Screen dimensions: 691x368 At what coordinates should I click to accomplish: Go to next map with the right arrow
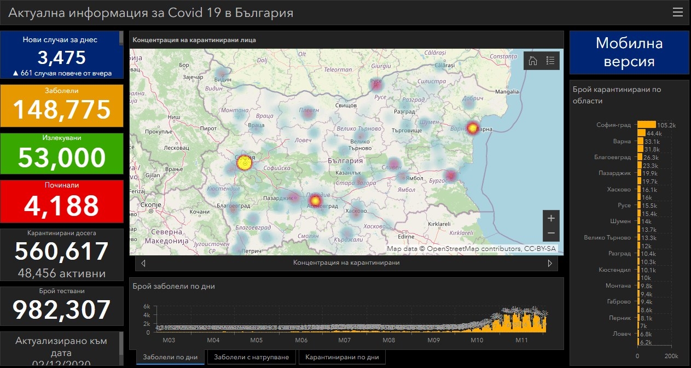(550, 263)
